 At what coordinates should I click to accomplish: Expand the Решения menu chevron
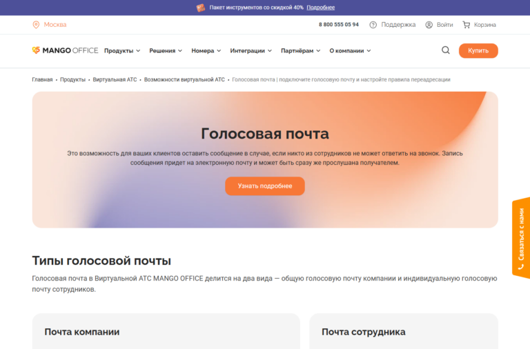180,50
